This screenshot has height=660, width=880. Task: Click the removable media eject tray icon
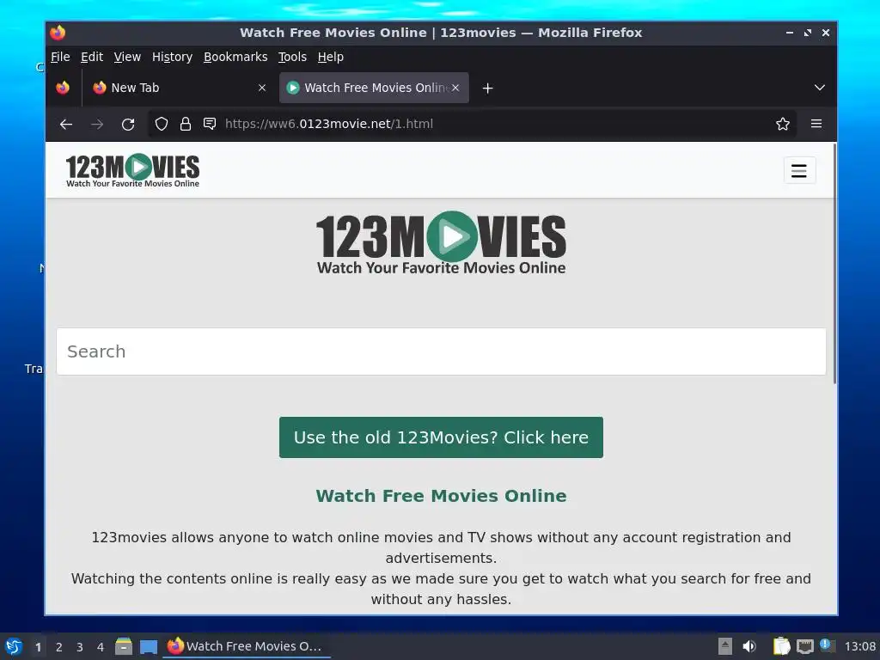click(x=725, y=646)
